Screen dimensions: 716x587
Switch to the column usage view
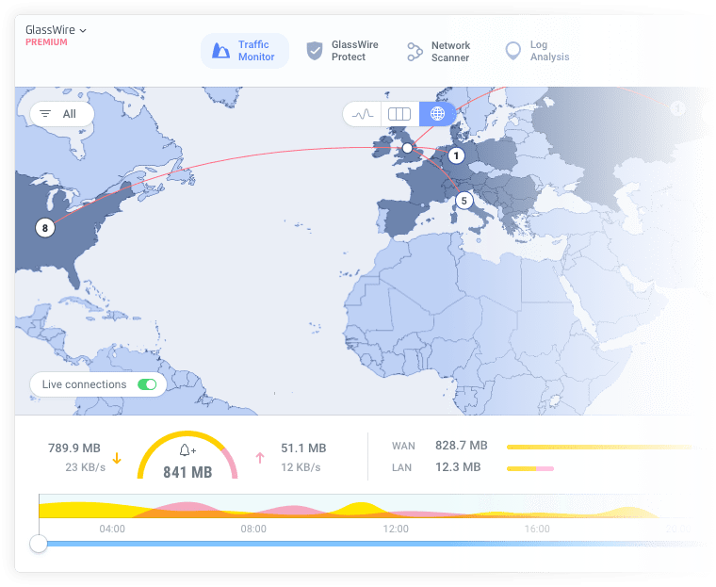click(399, 114)
